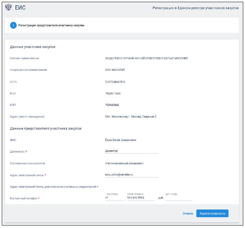The width and height of the screenshot is (245, 228).
Task: Focus the phone number field '915-610 9963'
Action: point(141,198)
